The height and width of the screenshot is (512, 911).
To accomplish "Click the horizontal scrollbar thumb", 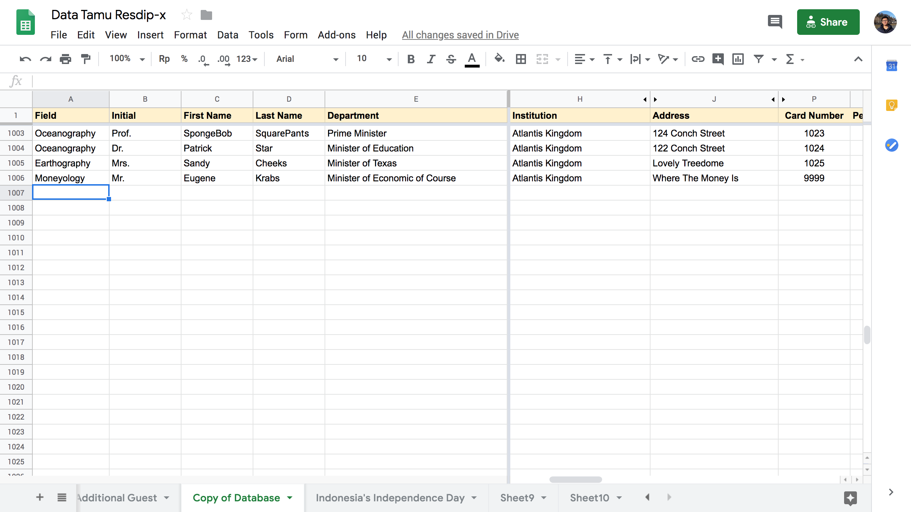I will (575, 480).
